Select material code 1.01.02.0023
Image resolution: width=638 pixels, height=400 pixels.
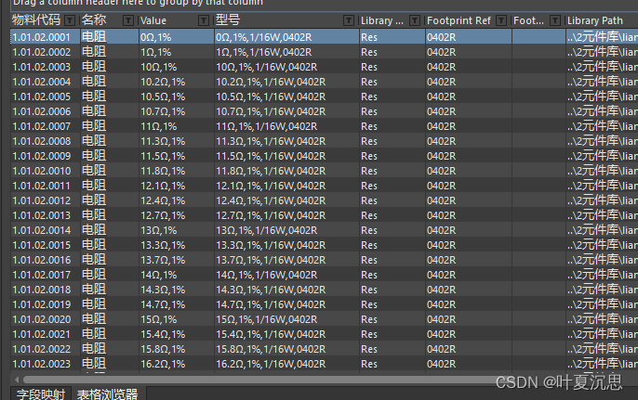pyautogui.click(x=42, y=364)
